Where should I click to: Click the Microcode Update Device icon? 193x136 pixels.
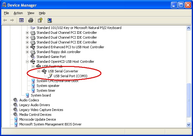pyautogui.click(x=16, y=119)
